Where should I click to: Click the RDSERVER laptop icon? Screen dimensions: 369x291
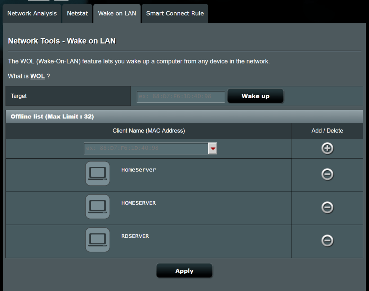coord(98,240)
